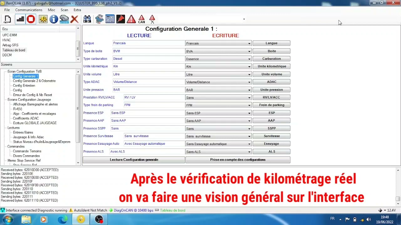Select the HVAC ECU entry
Screen dimensions: 401x225
click(x=7, y=40)
